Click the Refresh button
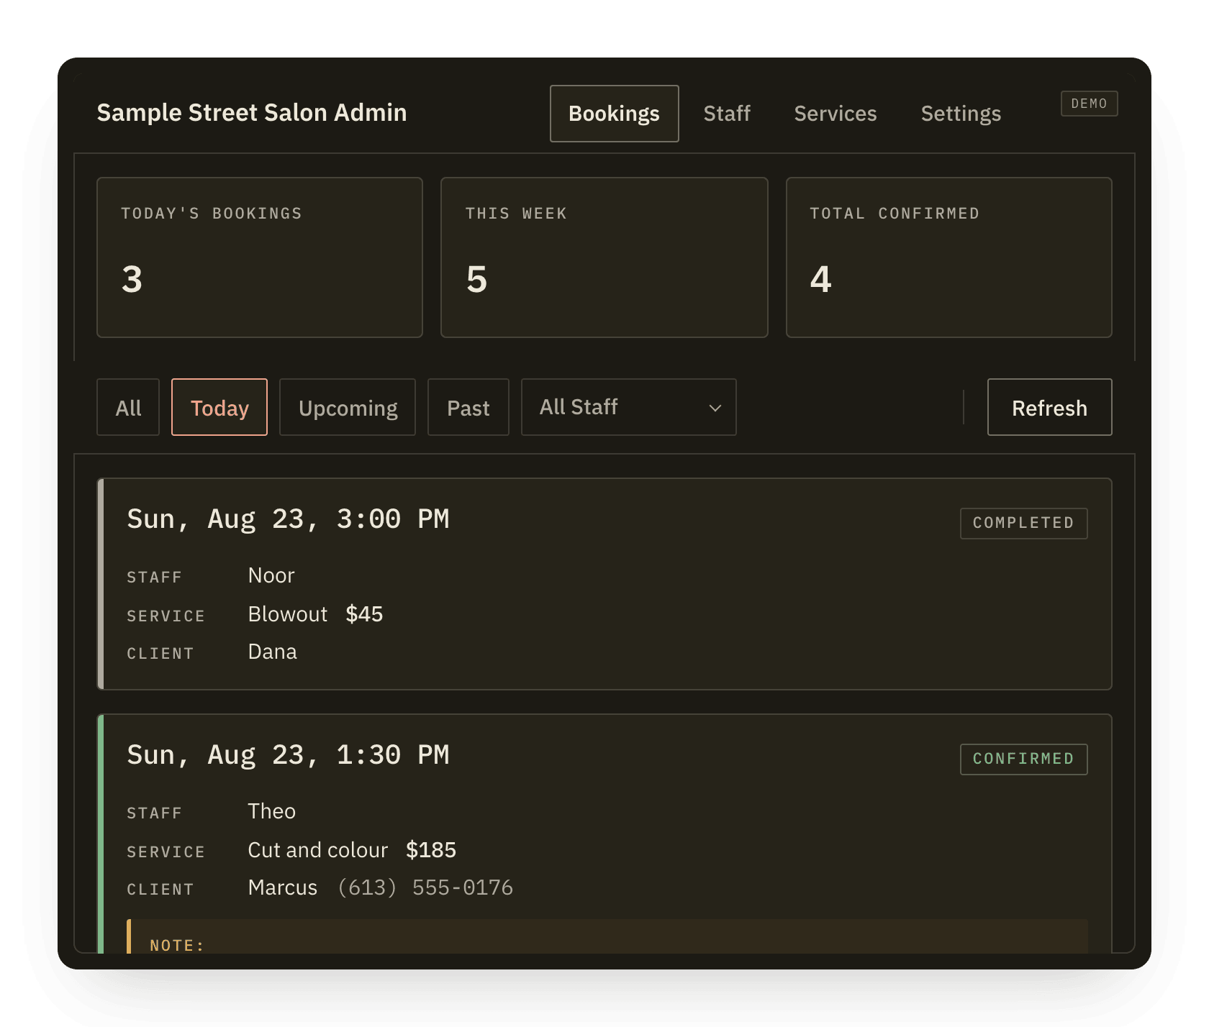 click(x=1049, y=407)
